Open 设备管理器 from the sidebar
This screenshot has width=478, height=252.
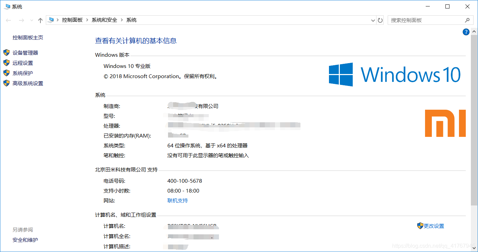pos(25,53)
